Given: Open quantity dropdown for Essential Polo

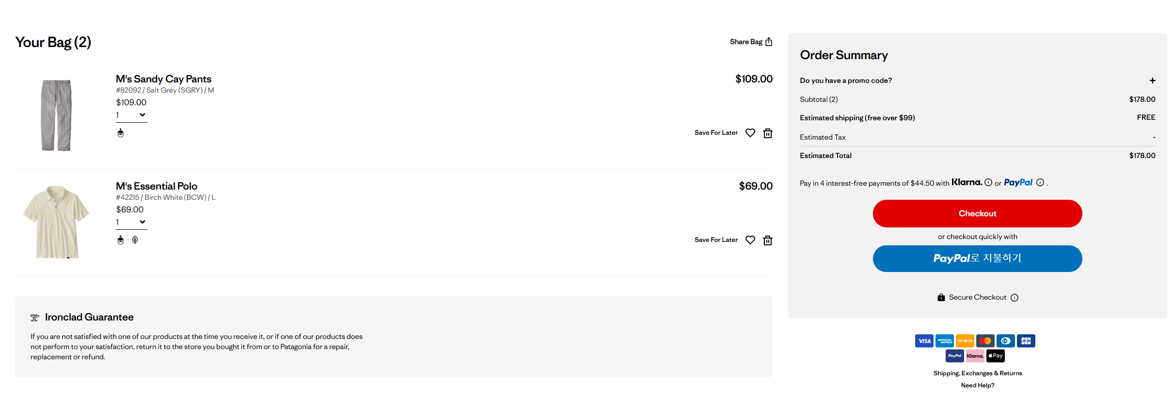Looking at the screenshot, I should pyautogui.click(x=131, y=223).
